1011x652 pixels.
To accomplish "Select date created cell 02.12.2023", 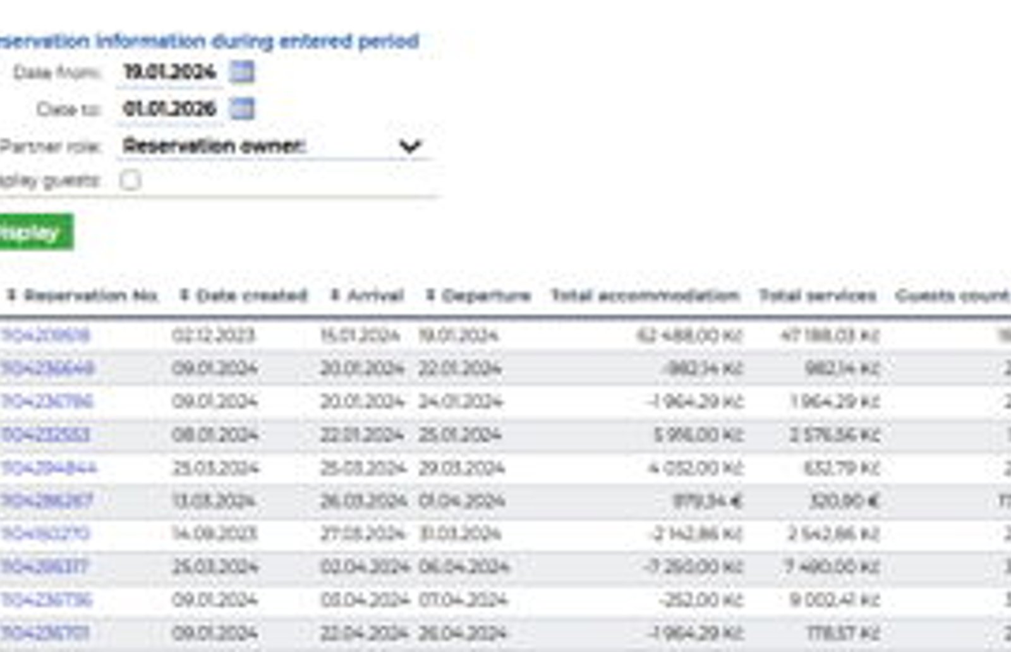I will point(213,335).
